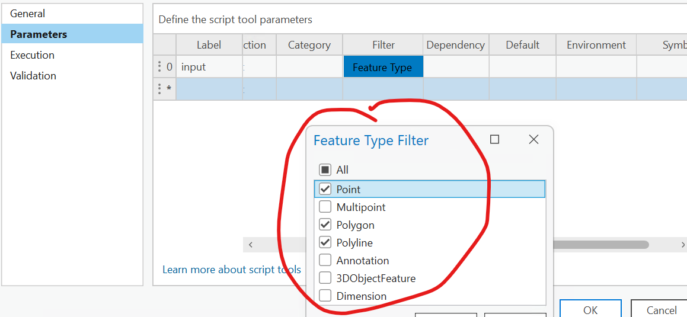Uncheck the Polyline feature type
The height and width of the screenshot is (317, 687).
[325, 243]
